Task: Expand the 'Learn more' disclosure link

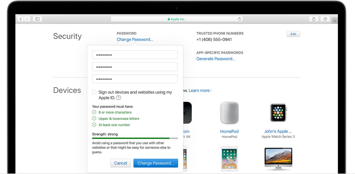Action: [199, 90]
